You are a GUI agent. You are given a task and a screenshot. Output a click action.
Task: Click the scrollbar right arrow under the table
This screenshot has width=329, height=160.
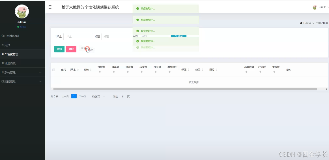326,89
